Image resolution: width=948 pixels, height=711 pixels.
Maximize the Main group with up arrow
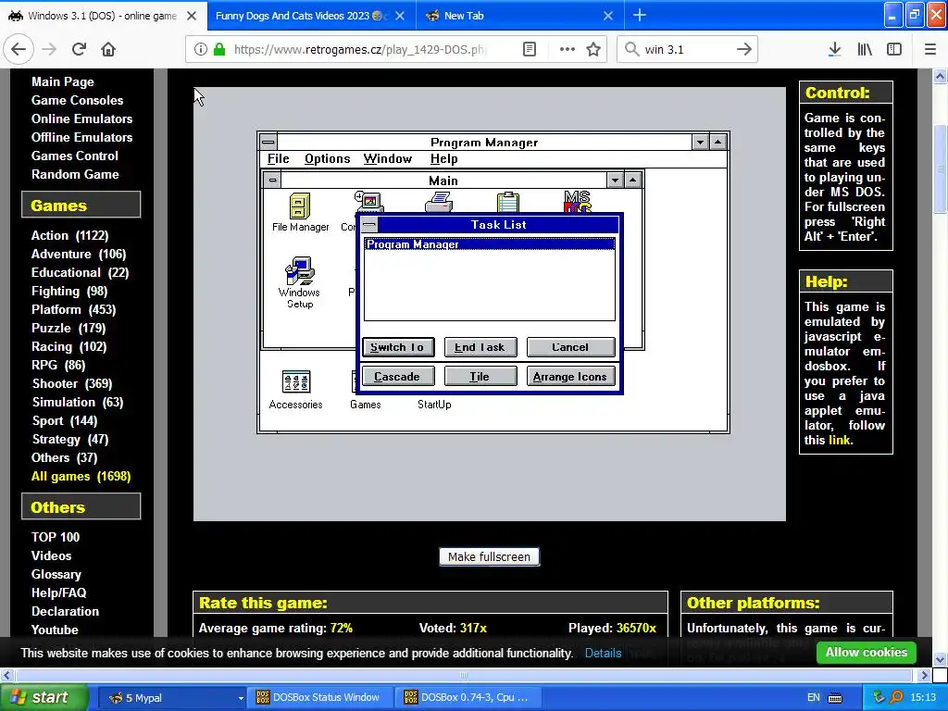coord(632,181)
